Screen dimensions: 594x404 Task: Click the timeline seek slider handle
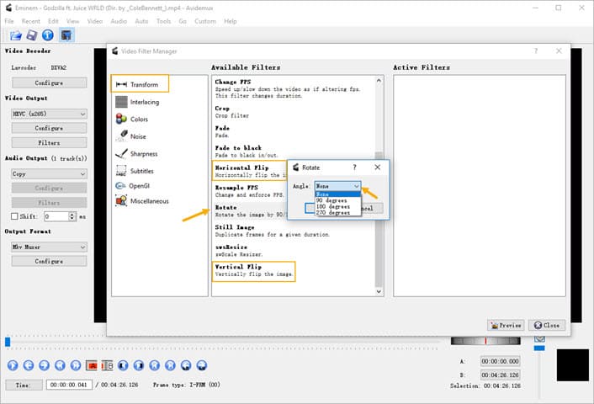8,342
